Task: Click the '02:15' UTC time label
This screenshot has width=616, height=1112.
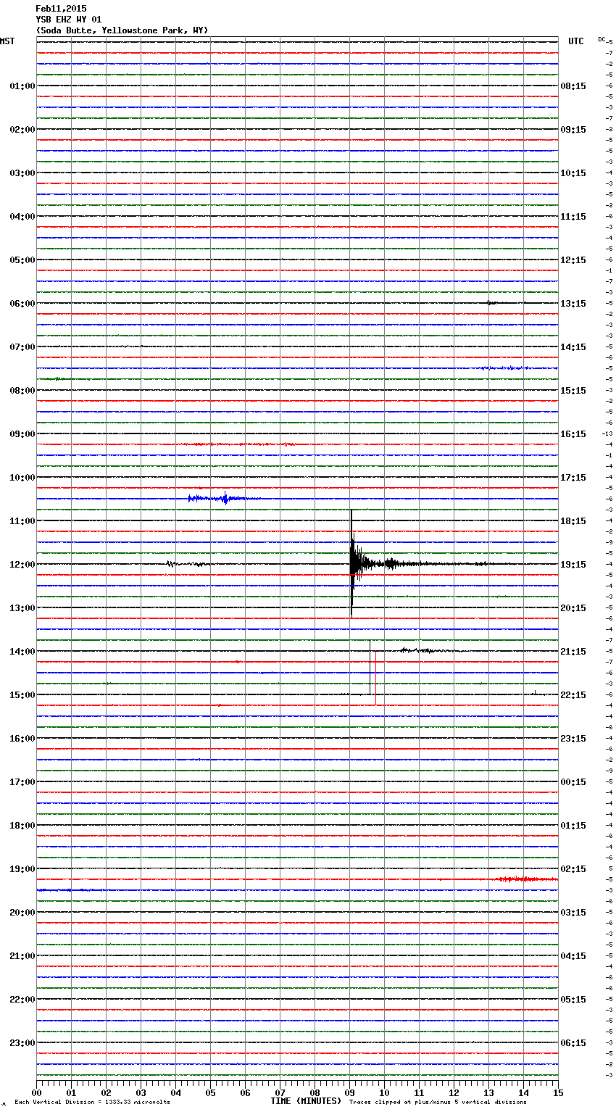Action: 573,869
